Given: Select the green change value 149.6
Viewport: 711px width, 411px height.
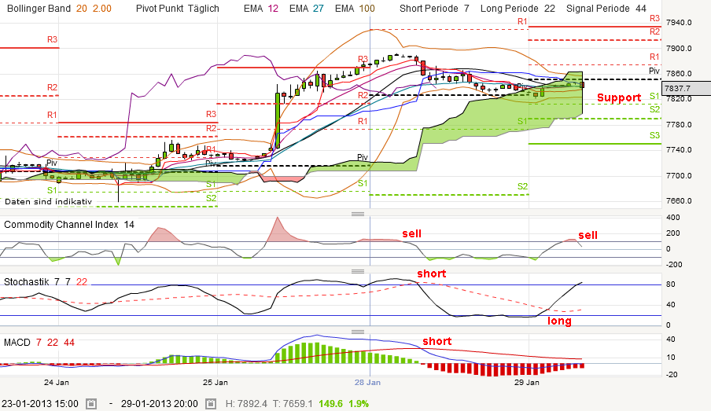Looking at the screenshot, I should coord(330,403).
